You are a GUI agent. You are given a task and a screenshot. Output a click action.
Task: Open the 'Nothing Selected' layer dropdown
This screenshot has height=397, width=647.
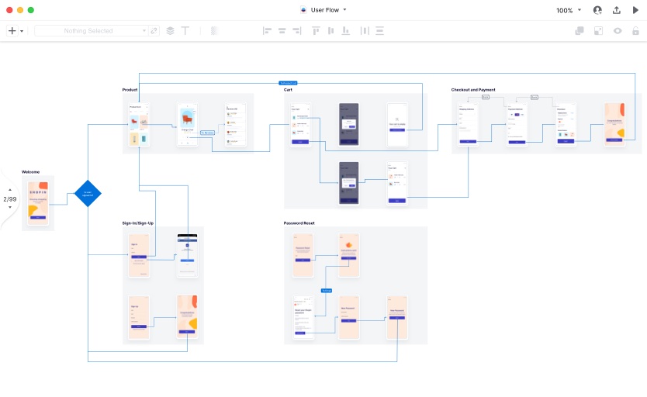point(91,31)
